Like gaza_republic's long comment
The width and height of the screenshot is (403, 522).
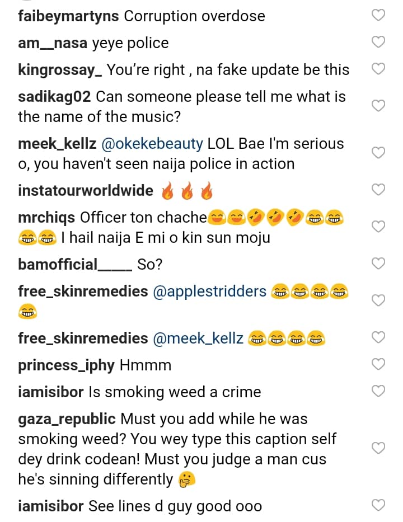coord(379,448)
